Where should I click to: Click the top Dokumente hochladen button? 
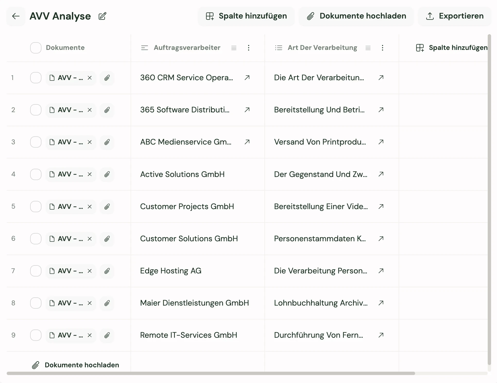tap(356, 16)
